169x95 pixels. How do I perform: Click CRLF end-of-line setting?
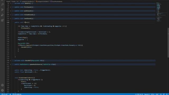(x=157, y=94)
